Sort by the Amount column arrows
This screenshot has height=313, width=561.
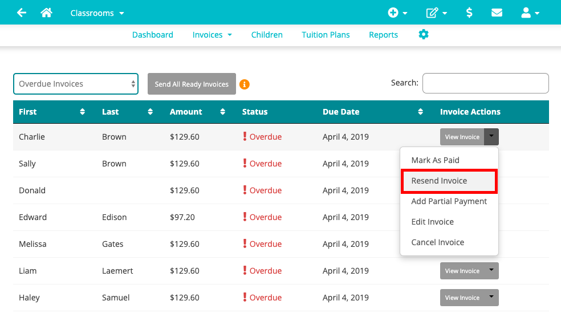[x=222, y=112]
